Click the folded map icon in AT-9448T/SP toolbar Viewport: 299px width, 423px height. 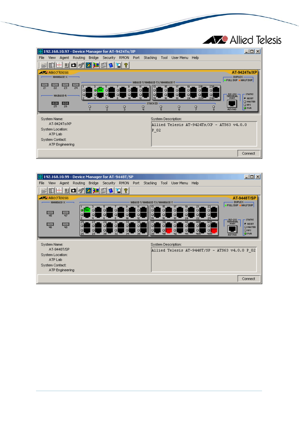[103, 191]
